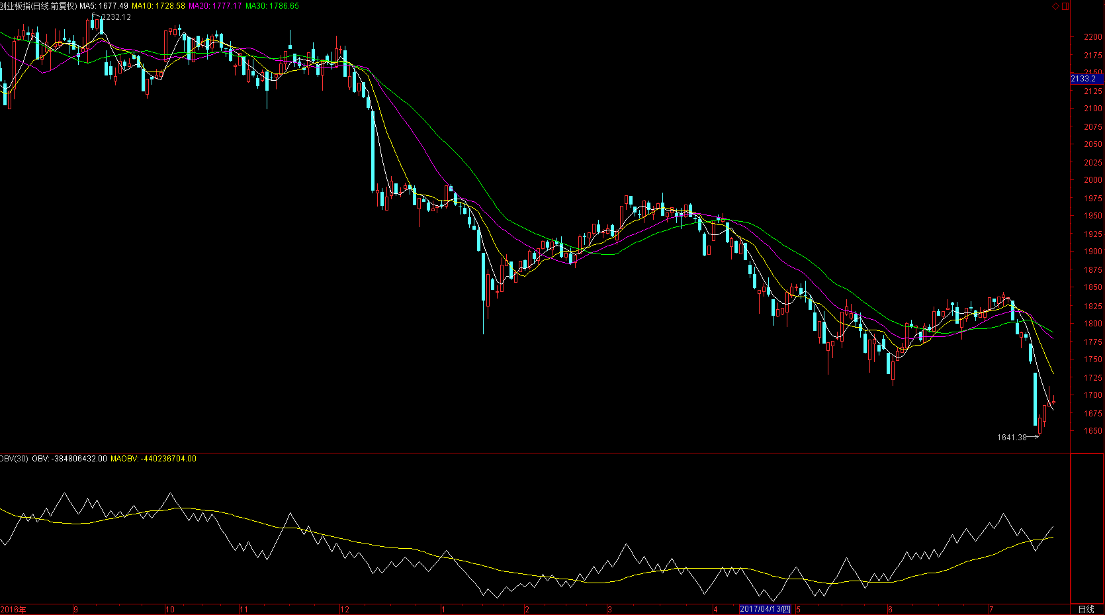Click the diamond icon at top right

tap(1056, 7)
